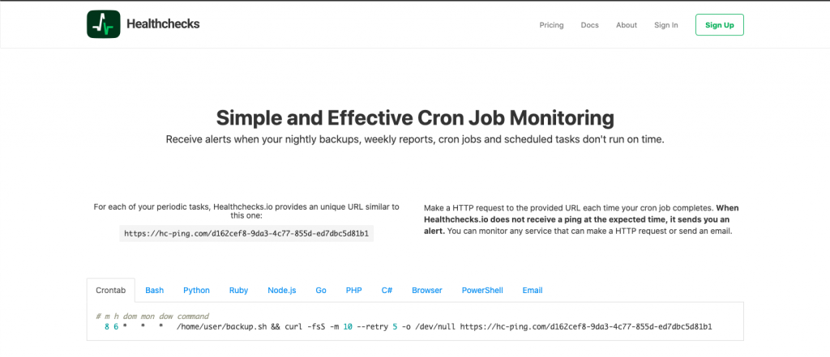Image resolution: width=830 pixels, height=357 pixels.
Task: Switch to the Bash tab
Action: pos(155,291)
